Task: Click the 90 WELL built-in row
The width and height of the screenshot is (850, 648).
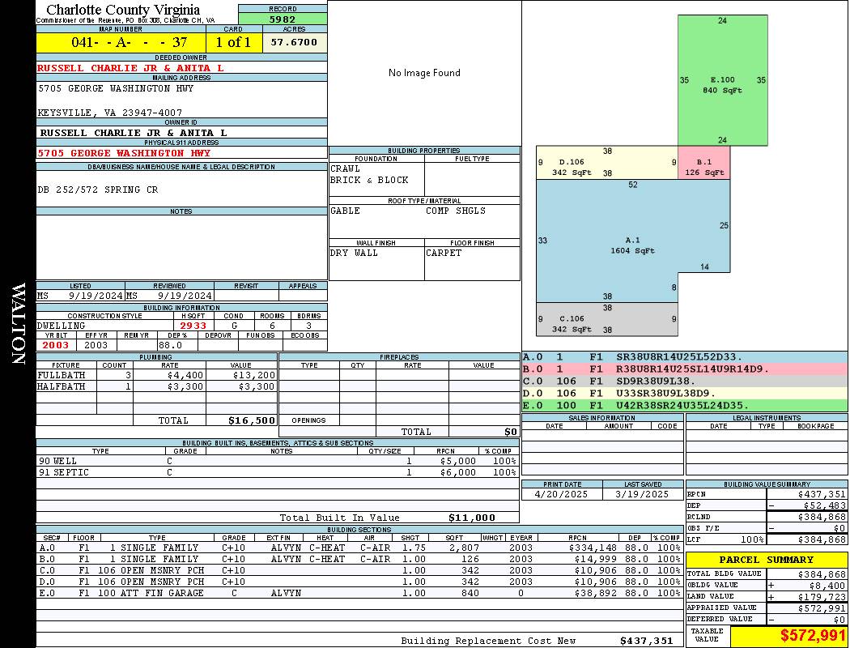Action: pyautogui.click(x=278, y=461)
